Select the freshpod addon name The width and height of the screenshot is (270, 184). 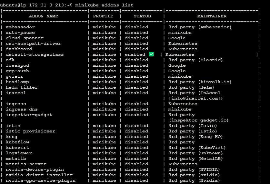tap(17, 65)
